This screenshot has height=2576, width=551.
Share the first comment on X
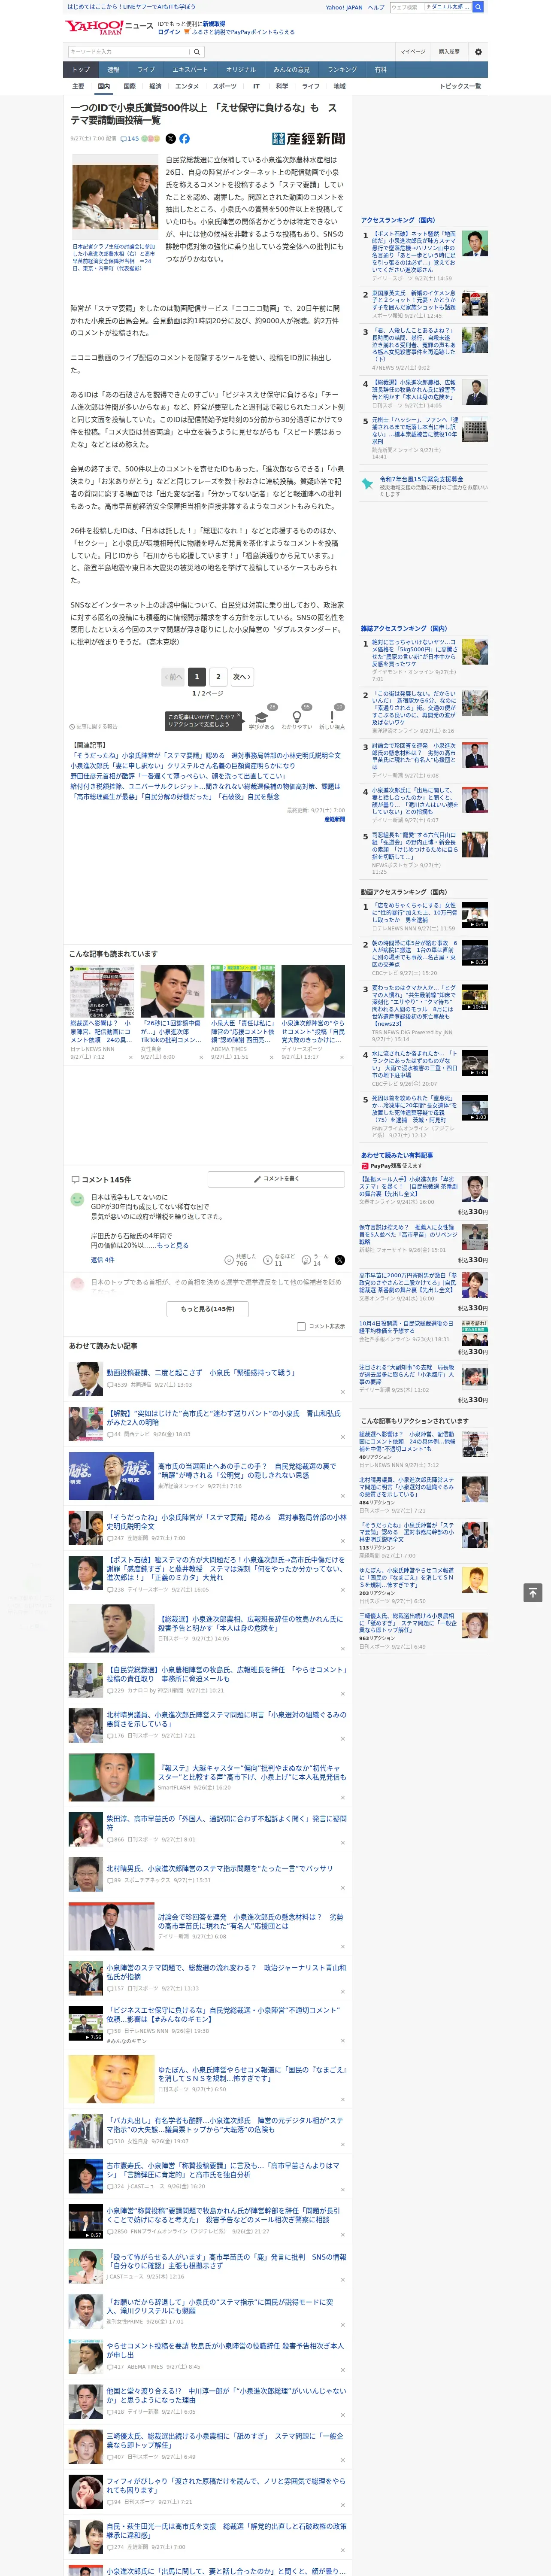click(340, 1260)
